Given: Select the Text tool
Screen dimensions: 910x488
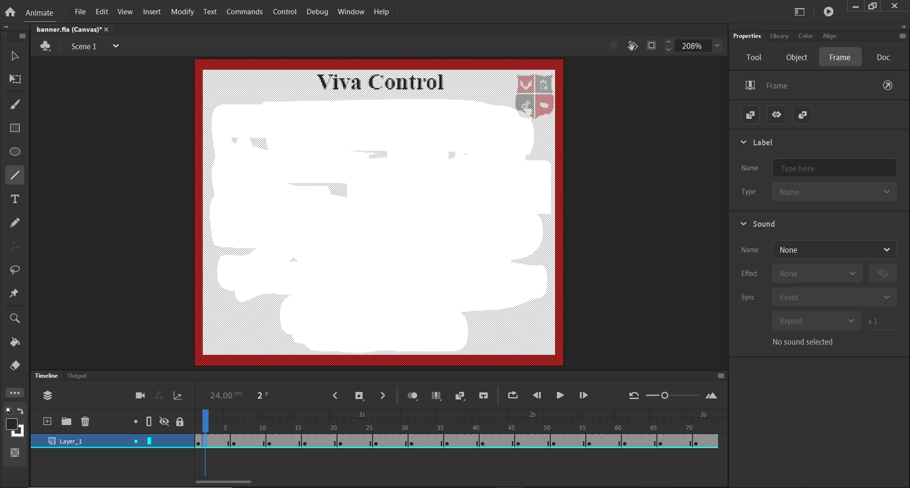Looking at the screenshot, I should pos(15,199).
